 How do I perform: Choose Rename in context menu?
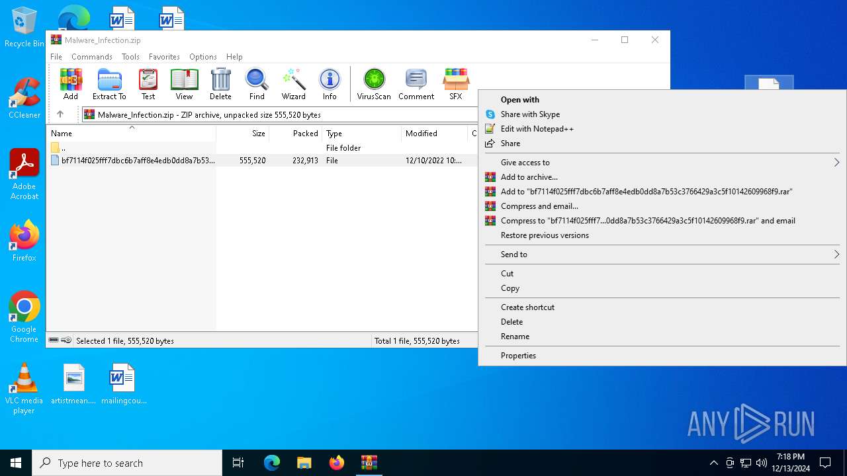pos(662,337)
